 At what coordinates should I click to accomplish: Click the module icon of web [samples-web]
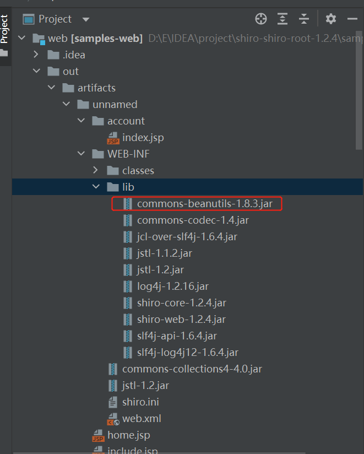click(x=39, y=39)
